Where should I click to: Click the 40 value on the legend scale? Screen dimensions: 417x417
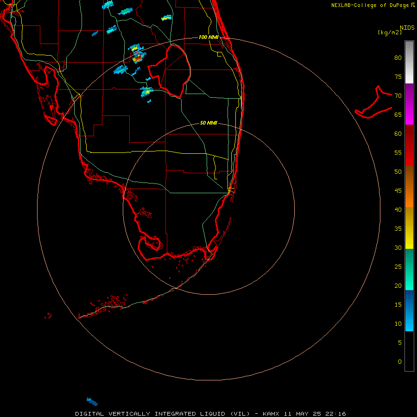click(x=398, y=209)
